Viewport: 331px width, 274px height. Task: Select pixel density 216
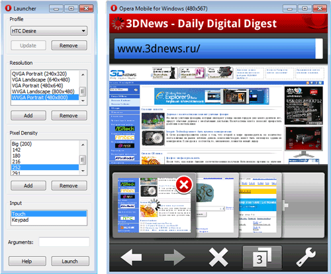coord(45,161)
